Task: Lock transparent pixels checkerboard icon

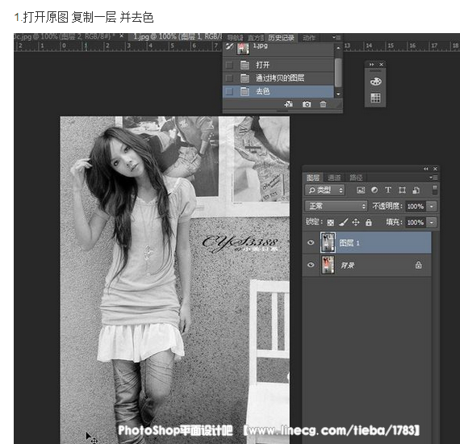Action: point(330,223)
